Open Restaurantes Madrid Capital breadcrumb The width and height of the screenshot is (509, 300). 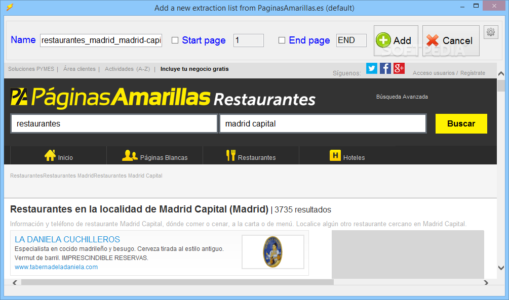pyautogui.click(x=128, y=176)
